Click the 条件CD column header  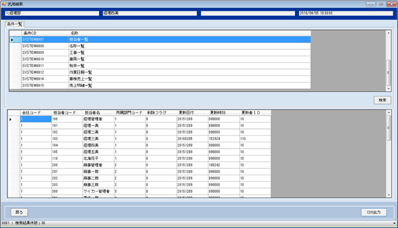click(x=45, y=33)
